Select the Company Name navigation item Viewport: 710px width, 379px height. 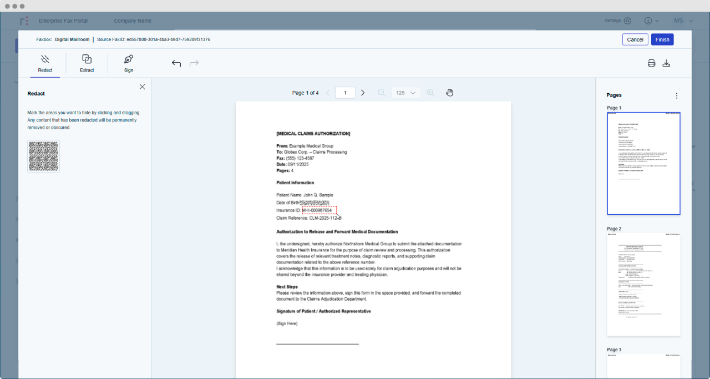133,21
